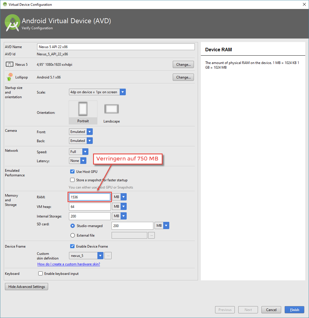Select the Landscape orientation thumbnail

click(112, 113)
